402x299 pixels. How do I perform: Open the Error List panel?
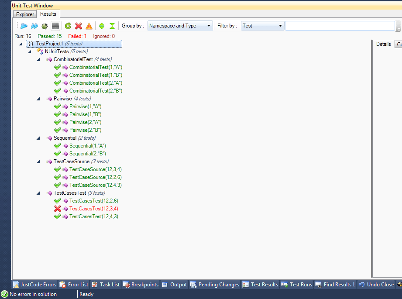(x=74, y=285)
